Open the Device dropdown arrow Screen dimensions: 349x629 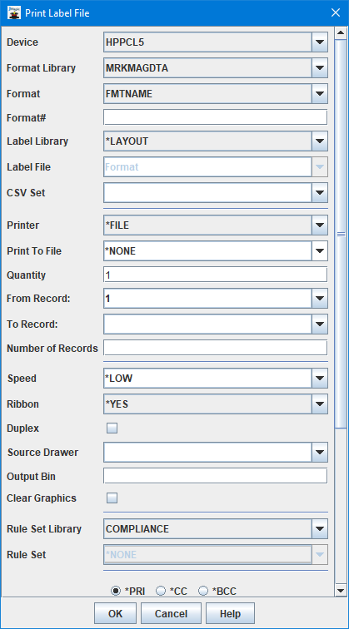point(320,42)
